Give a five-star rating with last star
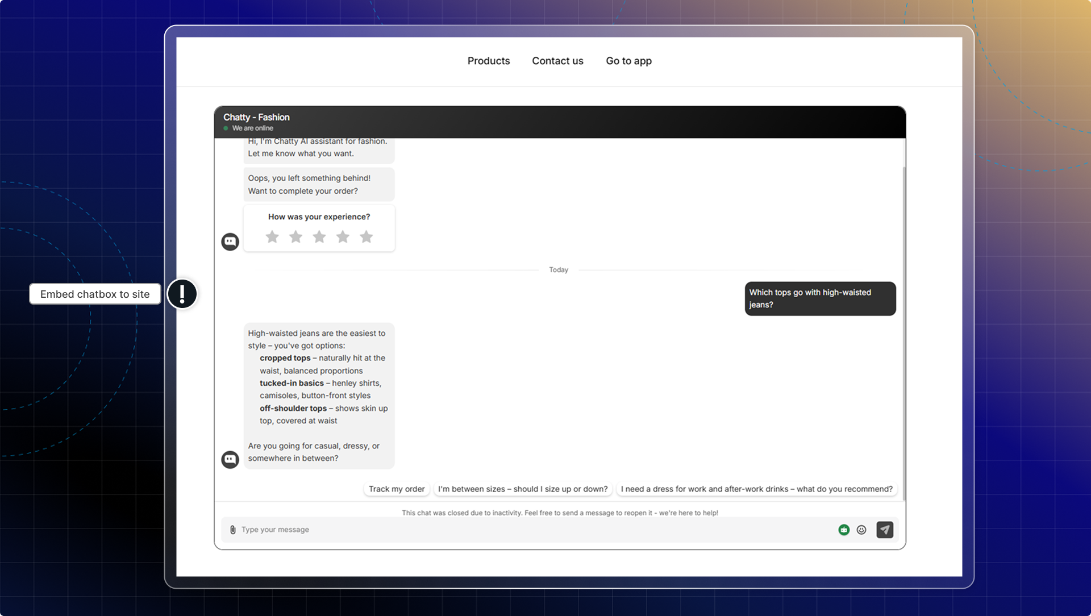This screenshot has height=616, width=1091. [367, 236]
